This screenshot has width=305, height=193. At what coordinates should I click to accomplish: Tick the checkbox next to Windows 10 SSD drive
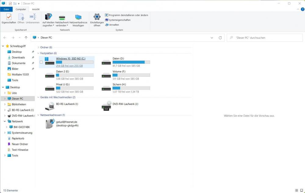pyautogui.click(x=41, y=62)
